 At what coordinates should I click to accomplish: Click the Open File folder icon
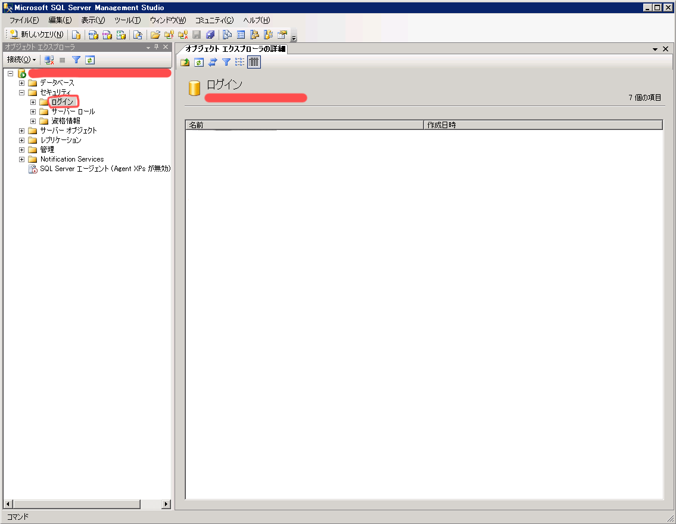tap(155, 35)
